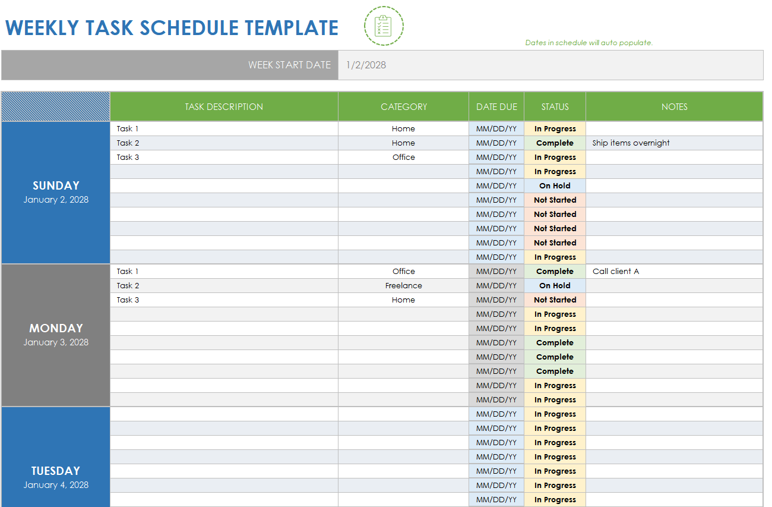The height and width of the screenshot is (507, 772).
Task: Select the Category column header
Action: pos(403,107)
